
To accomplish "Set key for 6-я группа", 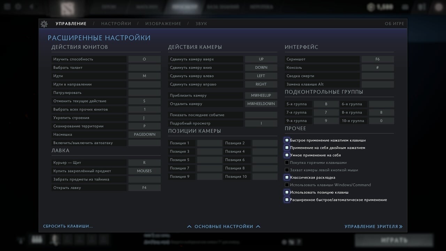I will point(382,104).
